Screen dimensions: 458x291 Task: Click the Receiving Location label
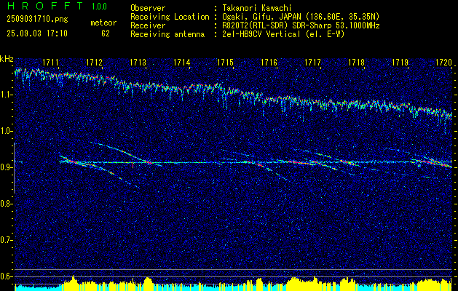(170, 17)
